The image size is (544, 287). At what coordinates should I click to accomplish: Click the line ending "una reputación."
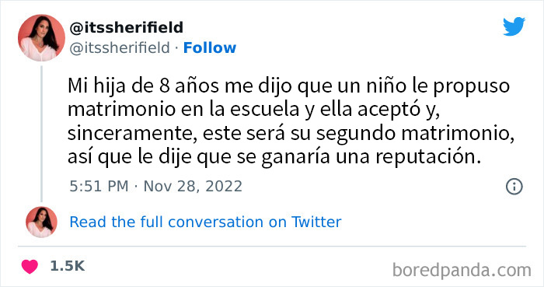(274, 157)
